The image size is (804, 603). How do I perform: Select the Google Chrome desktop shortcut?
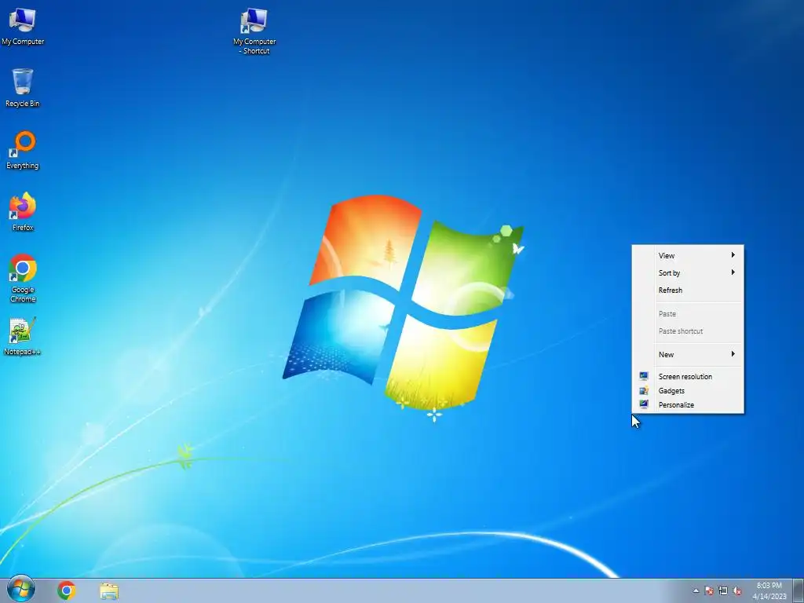pyautogui.click(x=23, y=278)
